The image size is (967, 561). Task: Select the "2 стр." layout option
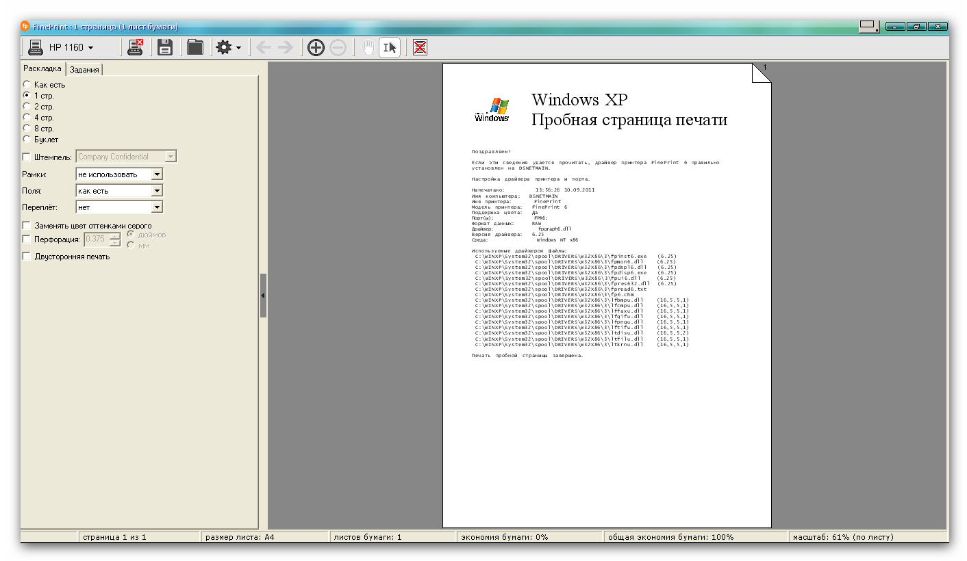[x=27, y=107]
